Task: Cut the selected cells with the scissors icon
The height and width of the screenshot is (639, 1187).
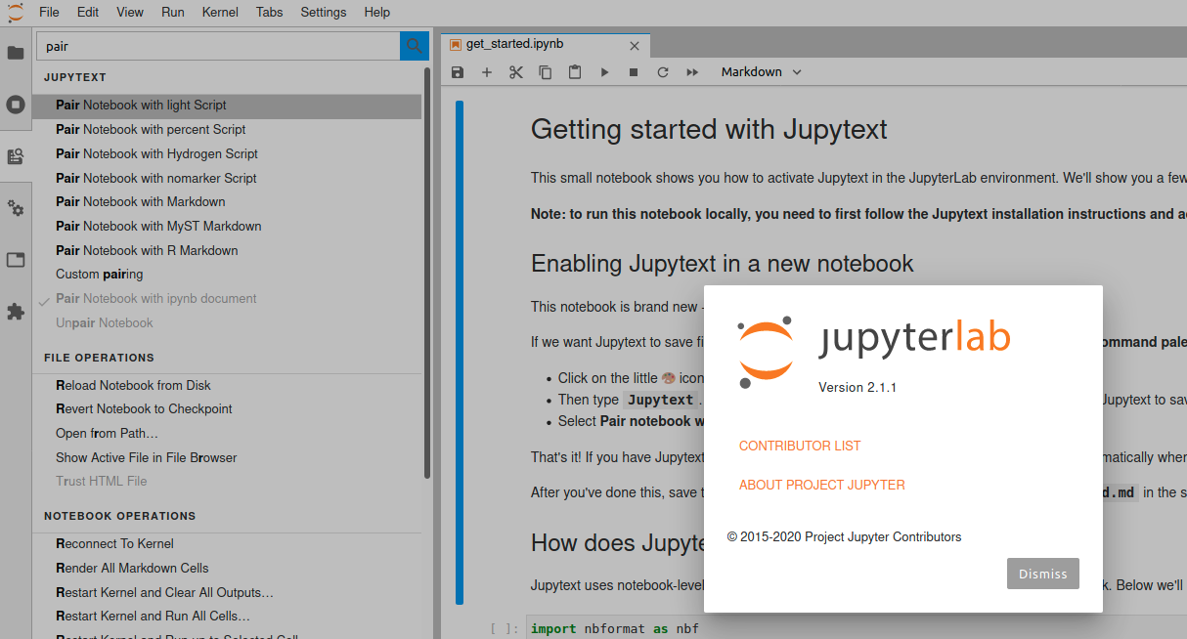Action: tap(515, 71)
